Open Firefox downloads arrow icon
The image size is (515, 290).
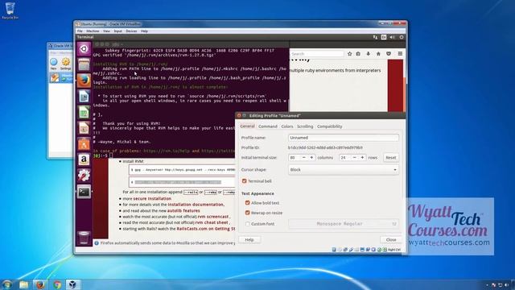[x=369, y=54]
